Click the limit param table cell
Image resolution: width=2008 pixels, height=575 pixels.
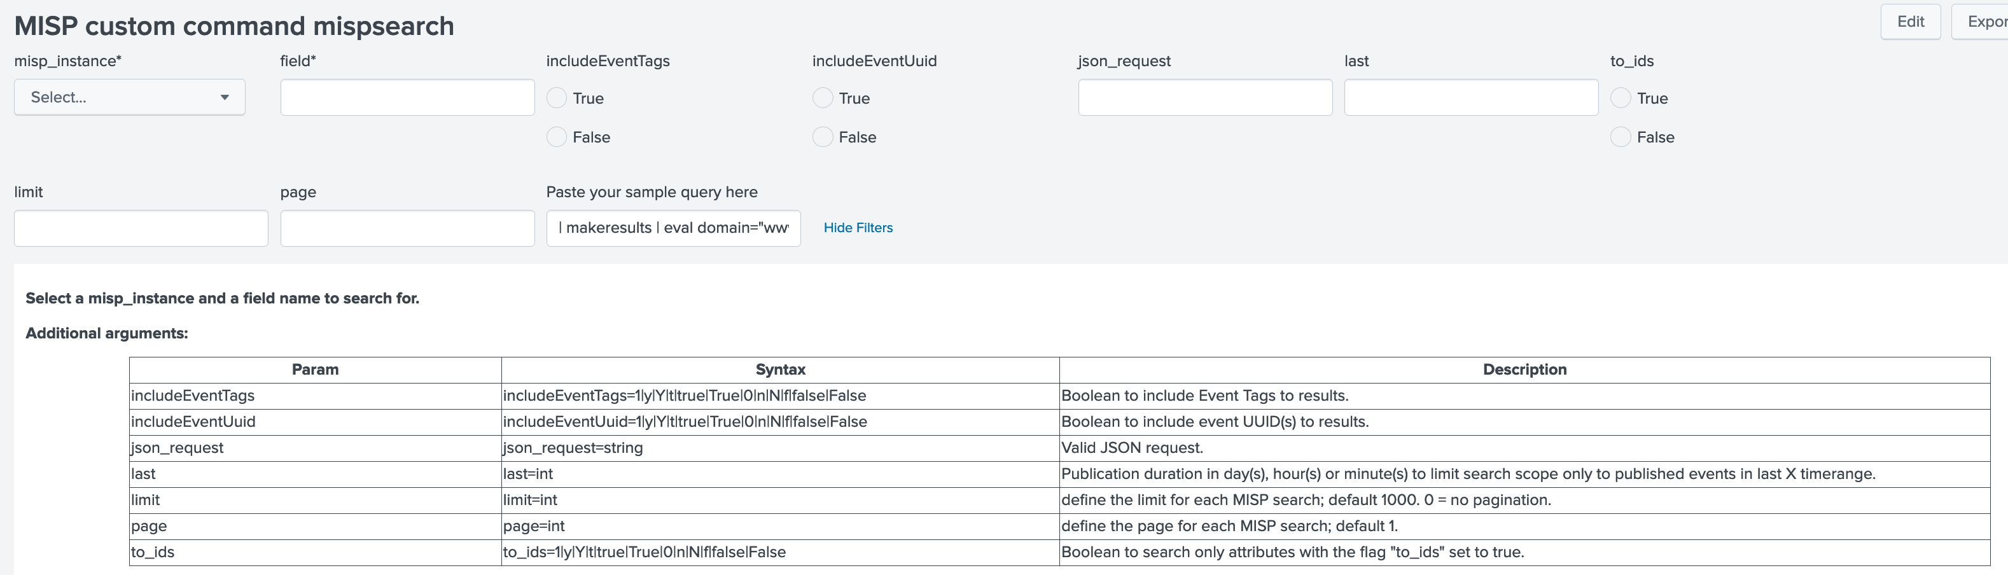click(315, 500)
